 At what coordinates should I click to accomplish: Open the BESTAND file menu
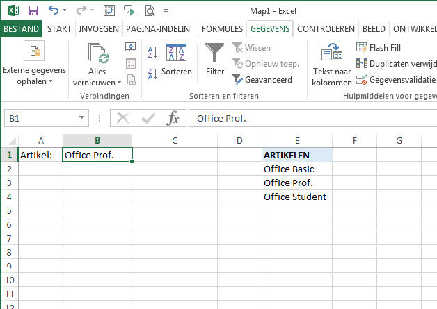[21, 29]
